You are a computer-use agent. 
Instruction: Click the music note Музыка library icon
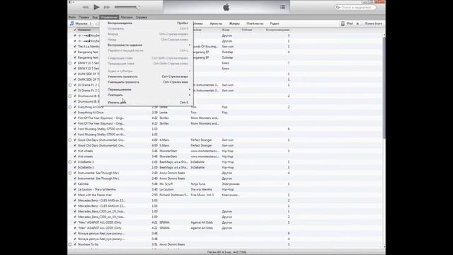72,23
